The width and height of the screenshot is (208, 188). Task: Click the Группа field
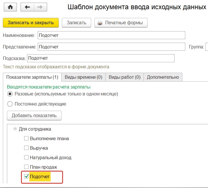coord(207,47)
